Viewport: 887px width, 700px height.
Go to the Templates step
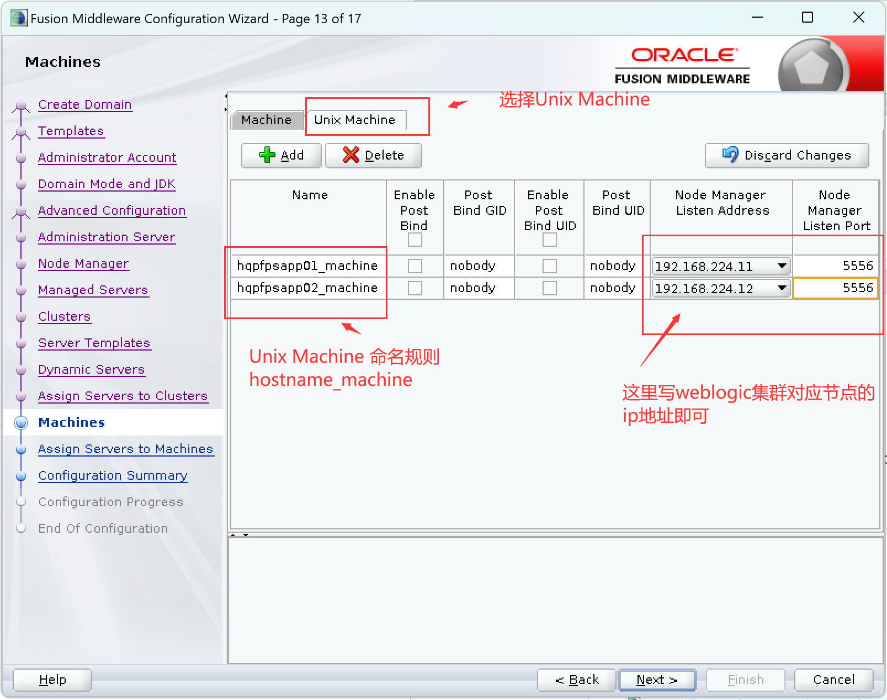[71, 131]
